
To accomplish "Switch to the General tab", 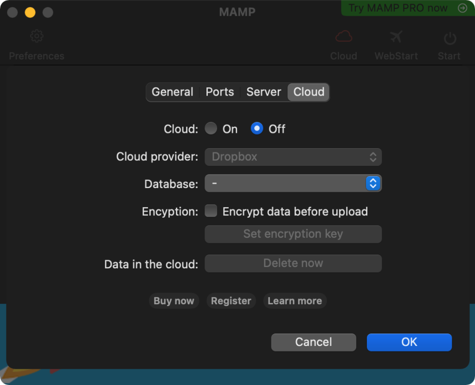I will click(x=173, y=92).
